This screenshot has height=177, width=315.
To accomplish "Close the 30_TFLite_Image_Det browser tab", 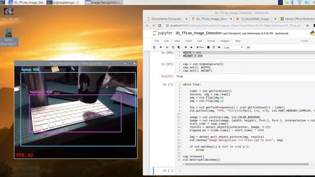I will 231,19.
